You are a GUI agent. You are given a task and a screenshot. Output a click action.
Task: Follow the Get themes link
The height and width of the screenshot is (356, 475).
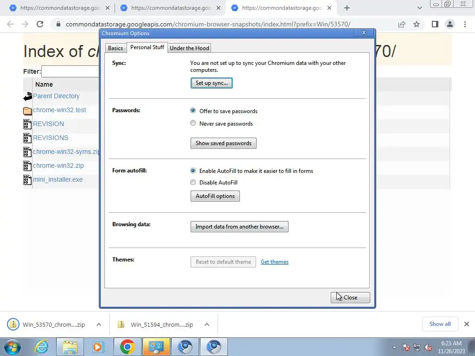pyautogui.click(x=275, y=262)
